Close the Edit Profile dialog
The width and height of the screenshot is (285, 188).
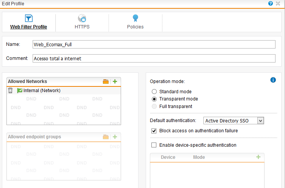click(278, 3)
